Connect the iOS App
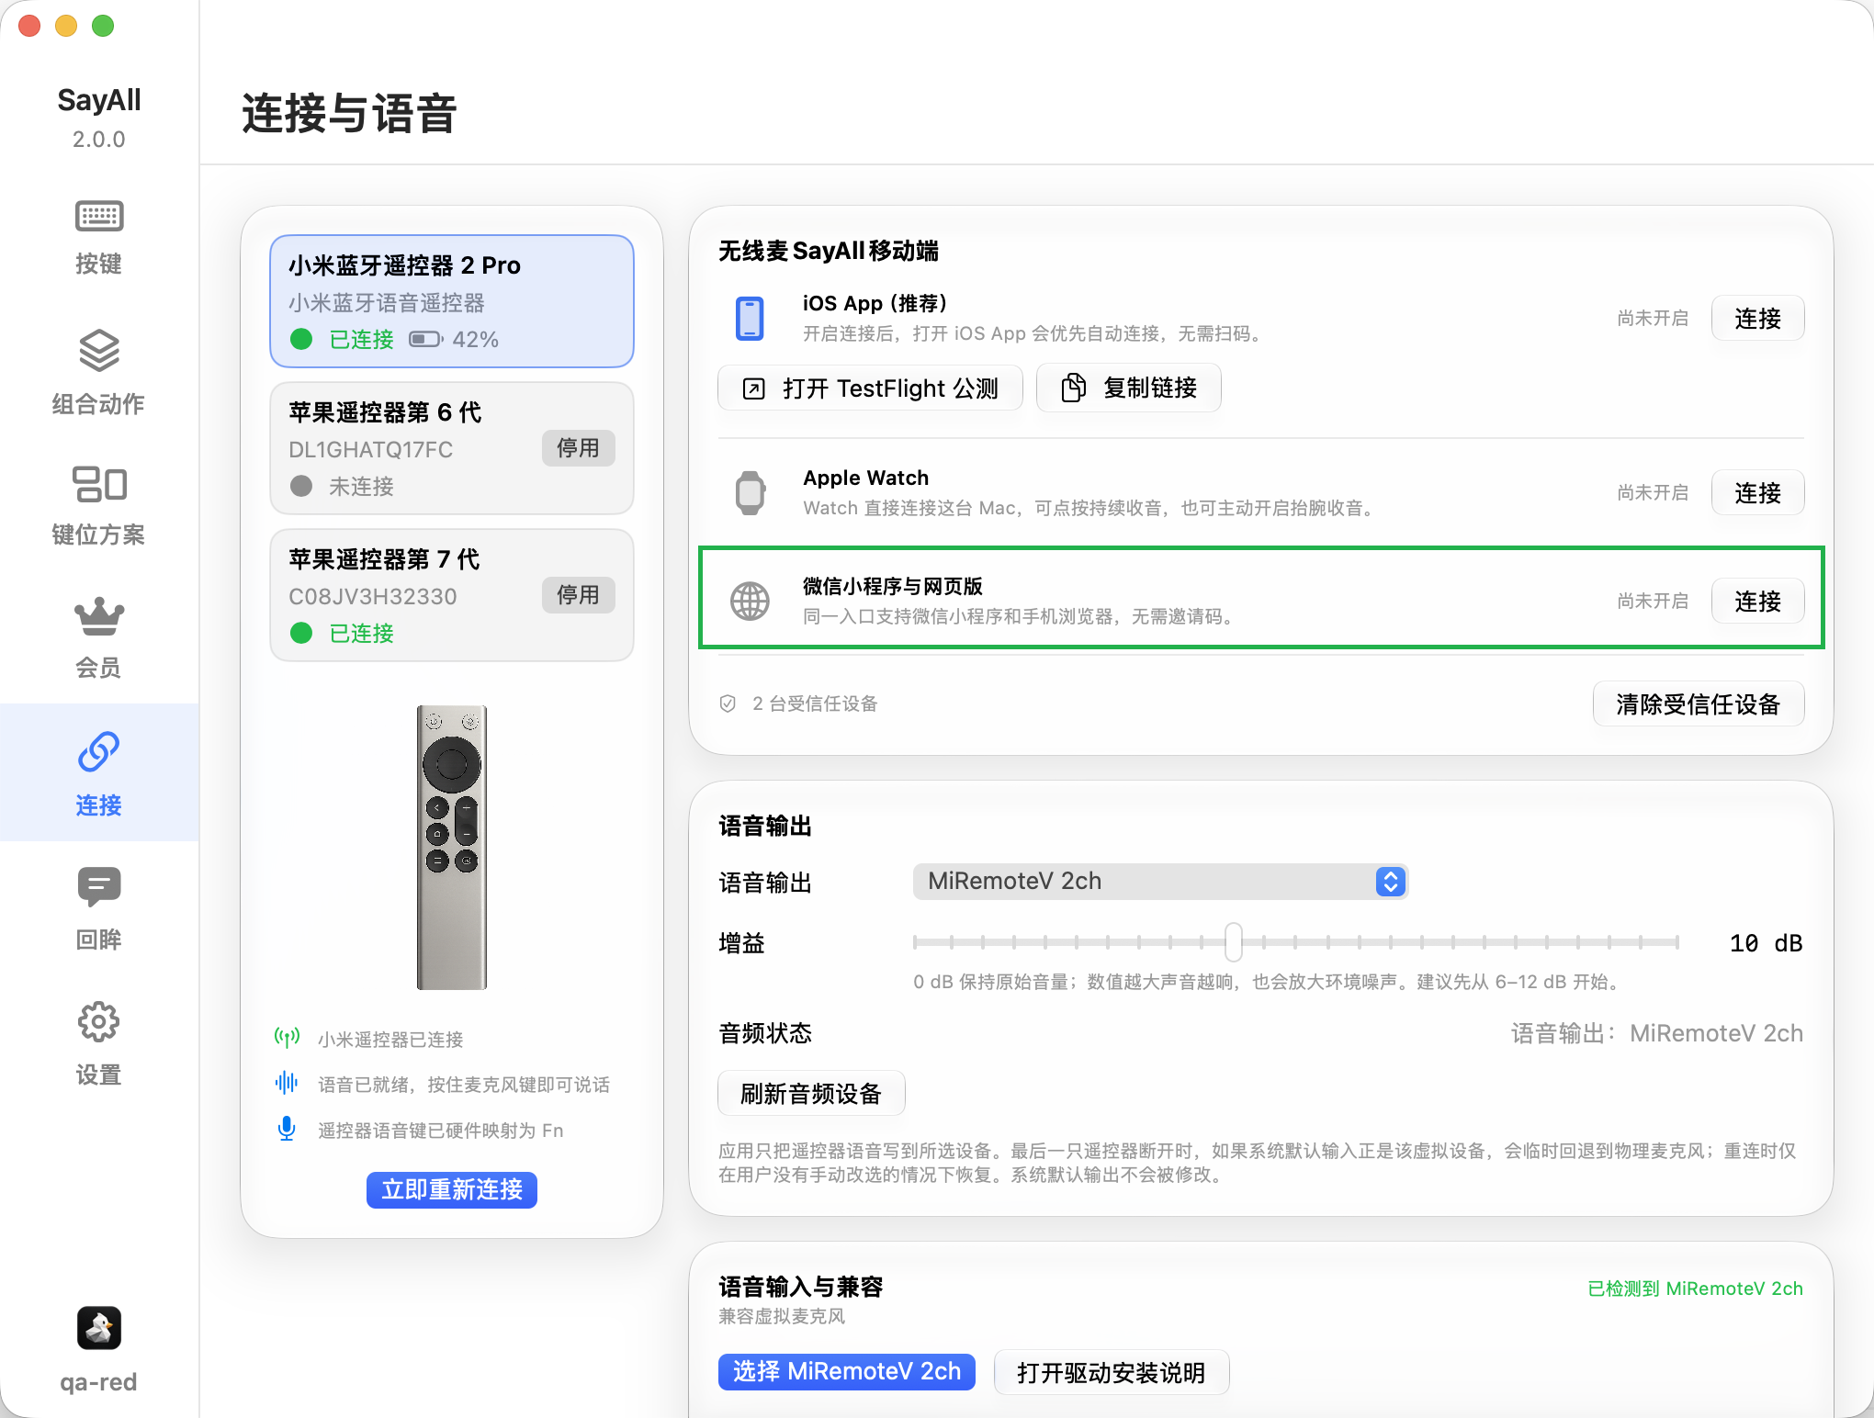 [x=1757, y=318]
